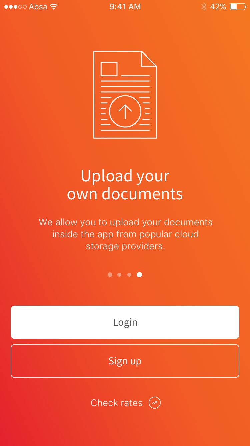Tap the Bluetooth icon in the status bar
The height and width of the screenshot is (446, 250).
pyautogui.click(x=204, y=7)
